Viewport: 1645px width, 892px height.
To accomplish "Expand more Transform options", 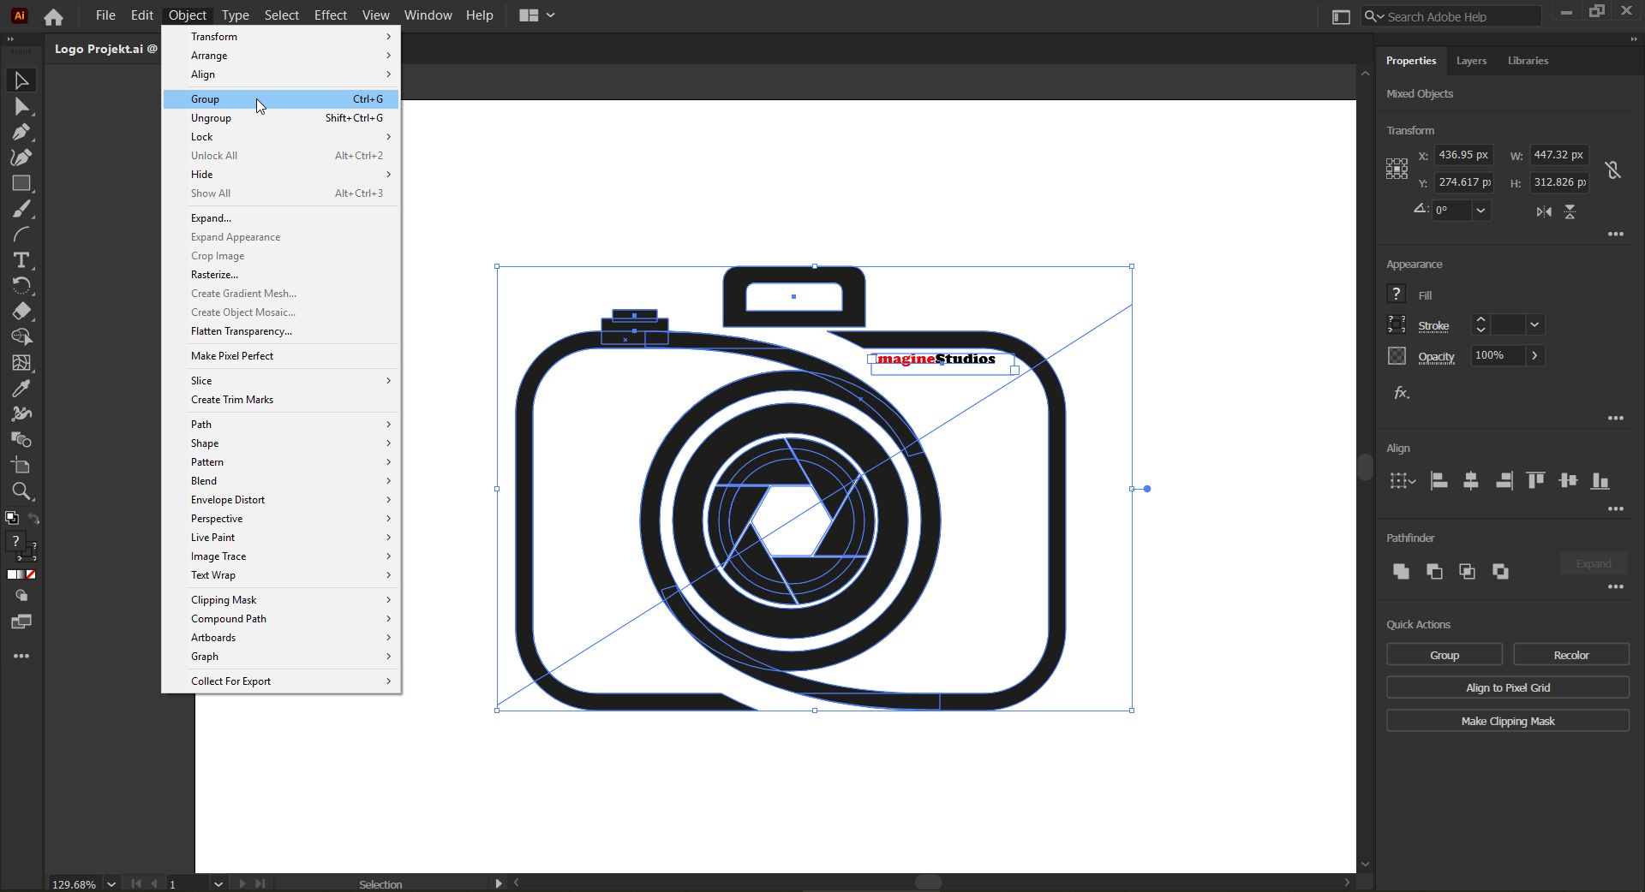I will click(x=1616, y=235).
